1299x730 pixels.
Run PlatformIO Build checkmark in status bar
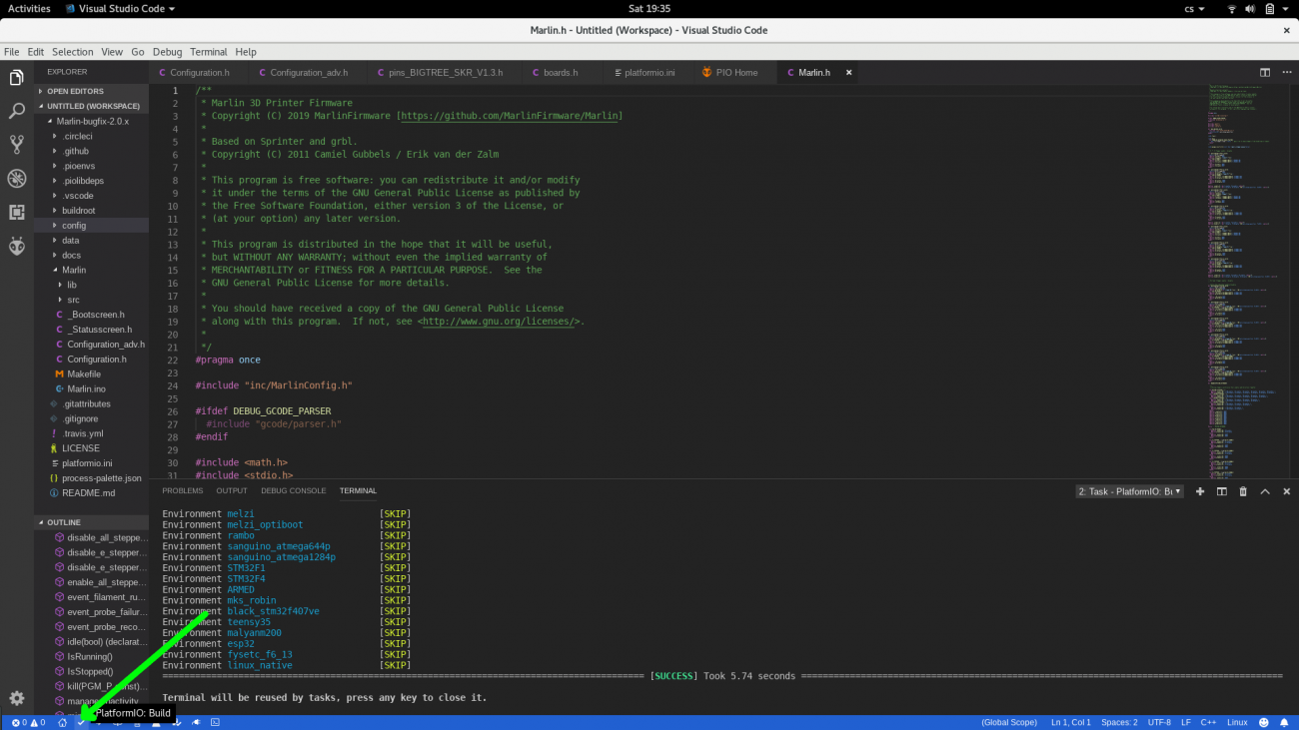tap(81, 722)
